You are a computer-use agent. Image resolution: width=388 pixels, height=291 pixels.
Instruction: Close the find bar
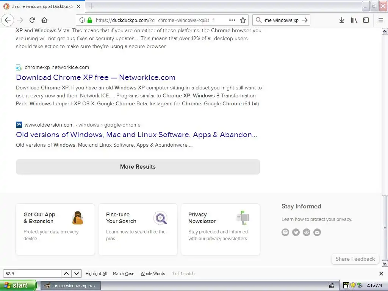pos(381,274)
